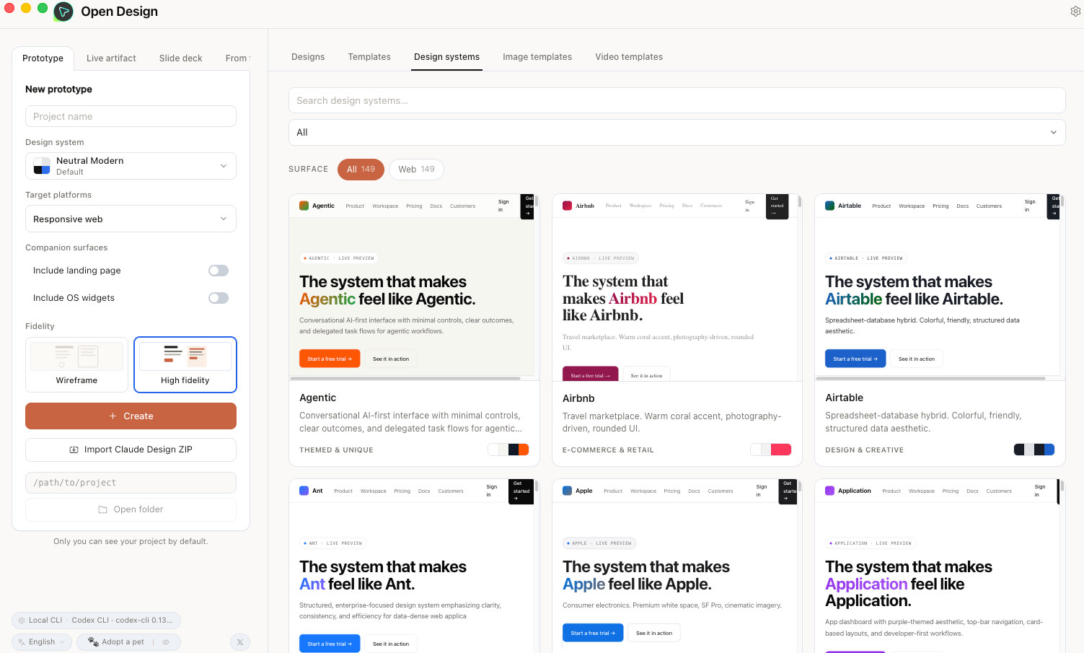1084x653 pixels.
Task: Click Start a free trial in Agentic preview
Action: pos(330,359)
